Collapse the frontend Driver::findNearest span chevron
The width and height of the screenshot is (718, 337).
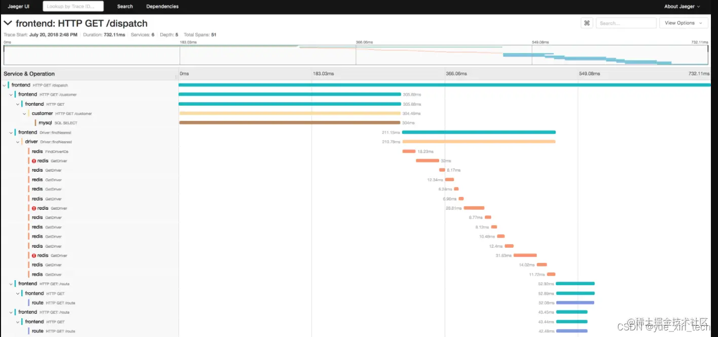(x=11, y=132)
